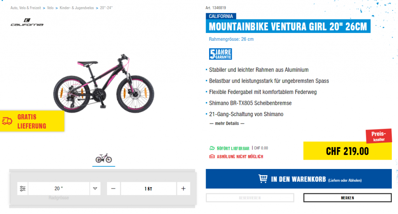Click the filter sliders icon beside wheel size
Screen dimensions: 398x214
23,189
